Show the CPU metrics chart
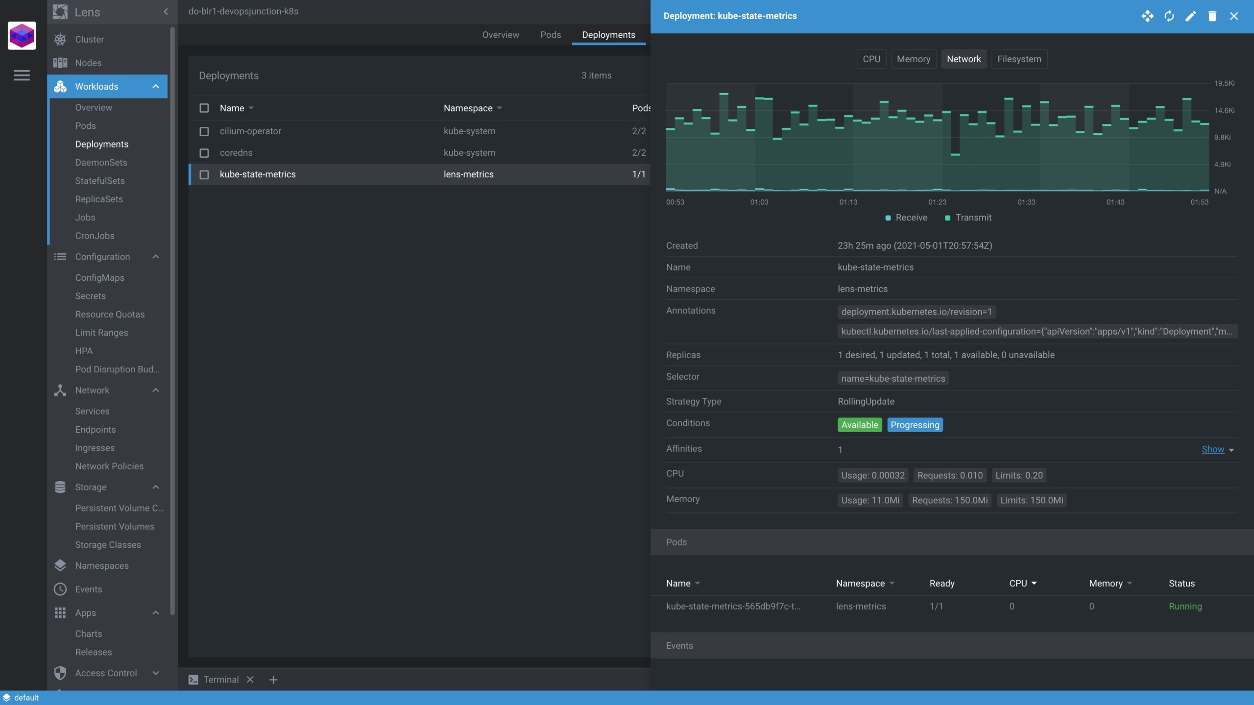 click(871, 59)
